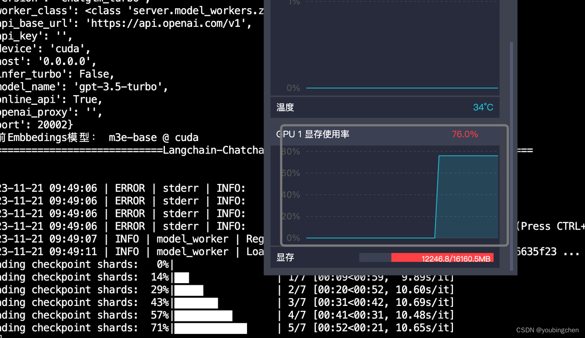This screenshot has width=585, height=338.
Task: Click the 29% checkpoint shards percentage
Action: (x=160, y=290)
